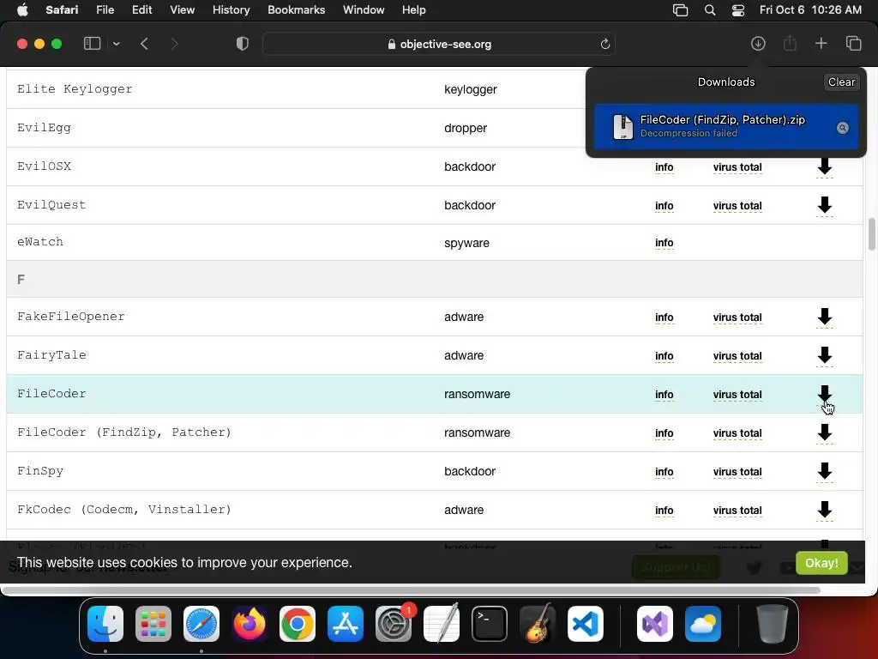Launch Firefox from the Dock
The image size is (878, 659).
tap(250, 624)
